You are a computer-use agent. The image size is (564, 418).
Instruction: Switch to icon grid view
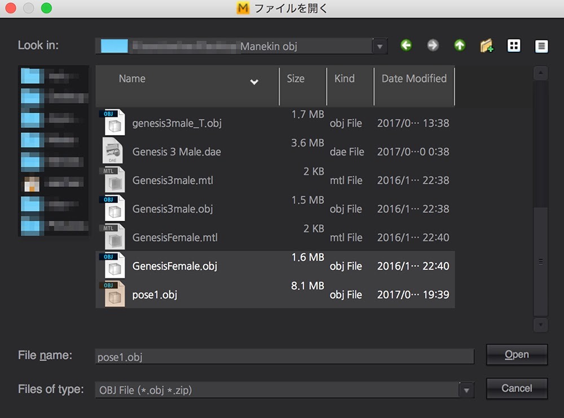click(x=514, y=46)
